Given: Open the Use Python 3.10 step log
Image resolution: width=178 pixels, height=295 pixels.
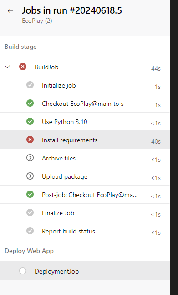Looking at the screenshot, I should point(85,122).
